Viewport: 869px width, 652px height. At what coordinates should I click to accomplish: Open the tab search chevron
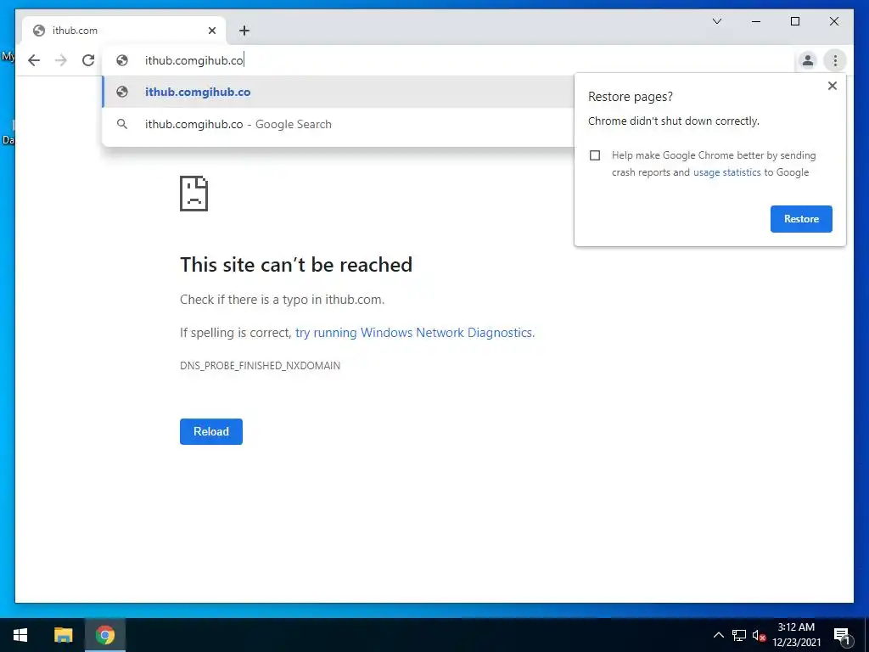[x=716, y=21]
